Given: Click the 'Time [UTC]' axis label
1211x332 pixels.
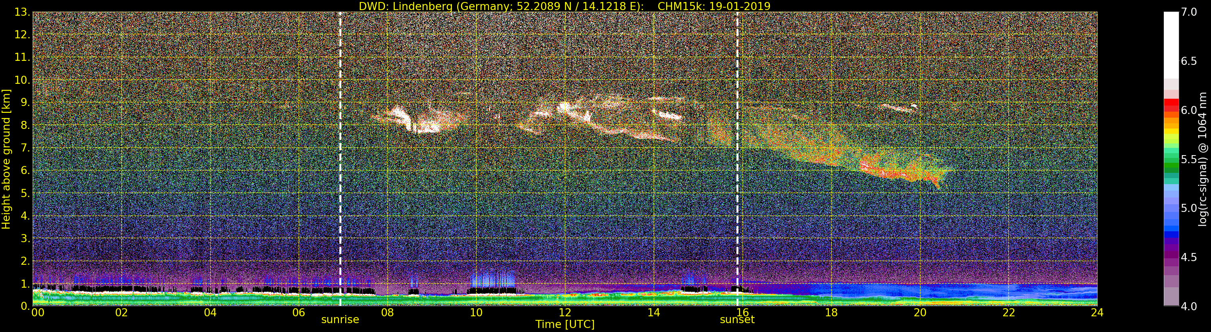Looking at the screenshot, I should click(x=565, y=324).
